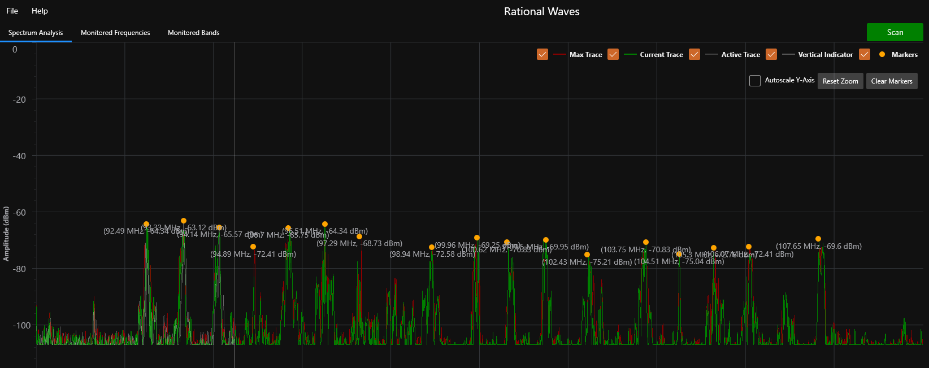Select the 107.65 MHz peak marker dot

pos(818,239)
